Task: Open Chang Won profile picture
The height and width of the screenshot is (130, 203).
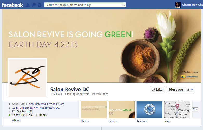Action: tap(178, 5)
